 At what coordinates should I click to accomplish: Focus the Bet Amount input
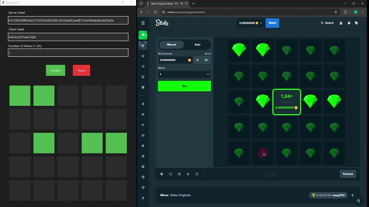[x=175, y=60]
